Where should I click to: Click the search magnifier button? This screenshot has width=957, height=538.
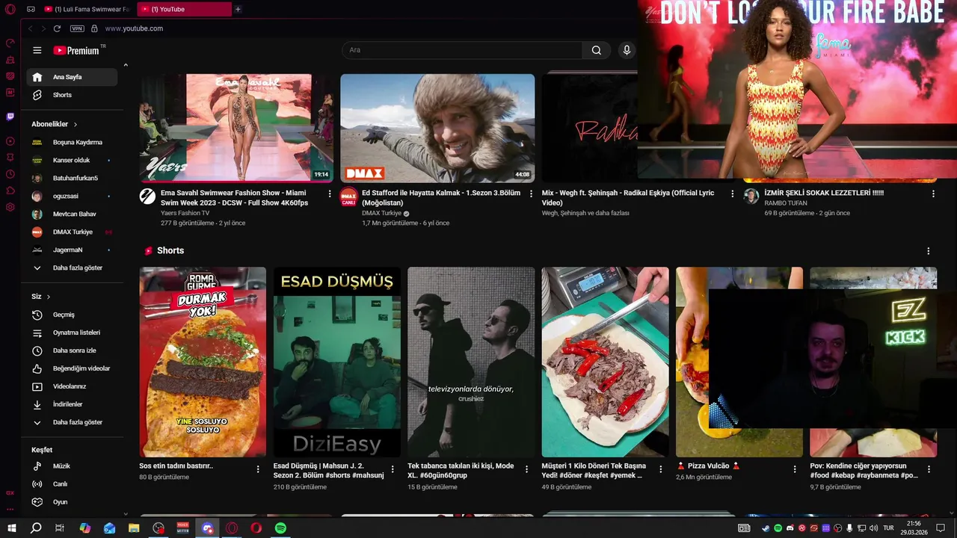tap(596, 50)
